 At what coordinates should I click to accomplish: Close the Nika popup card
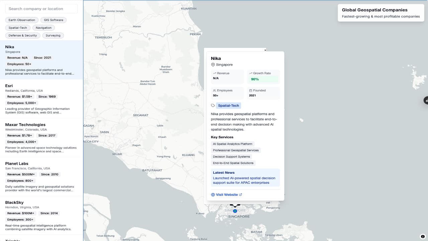click(265, 50)
